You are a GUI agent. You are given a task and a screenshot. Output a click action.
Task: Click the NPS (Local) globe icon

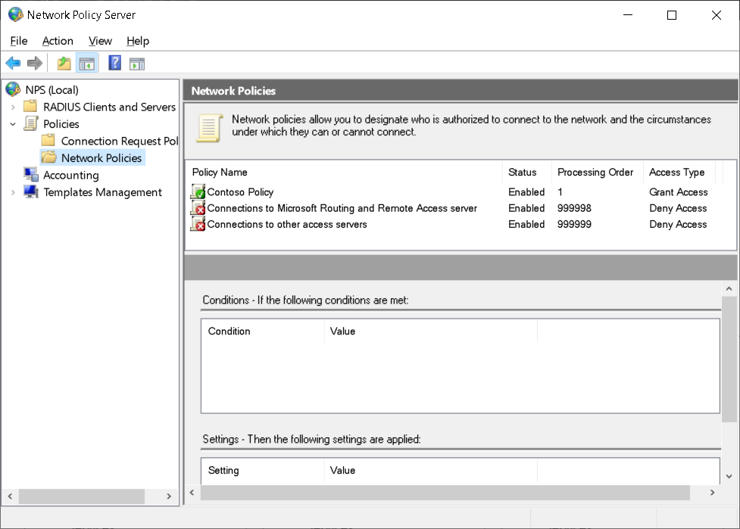click(12, 89)
